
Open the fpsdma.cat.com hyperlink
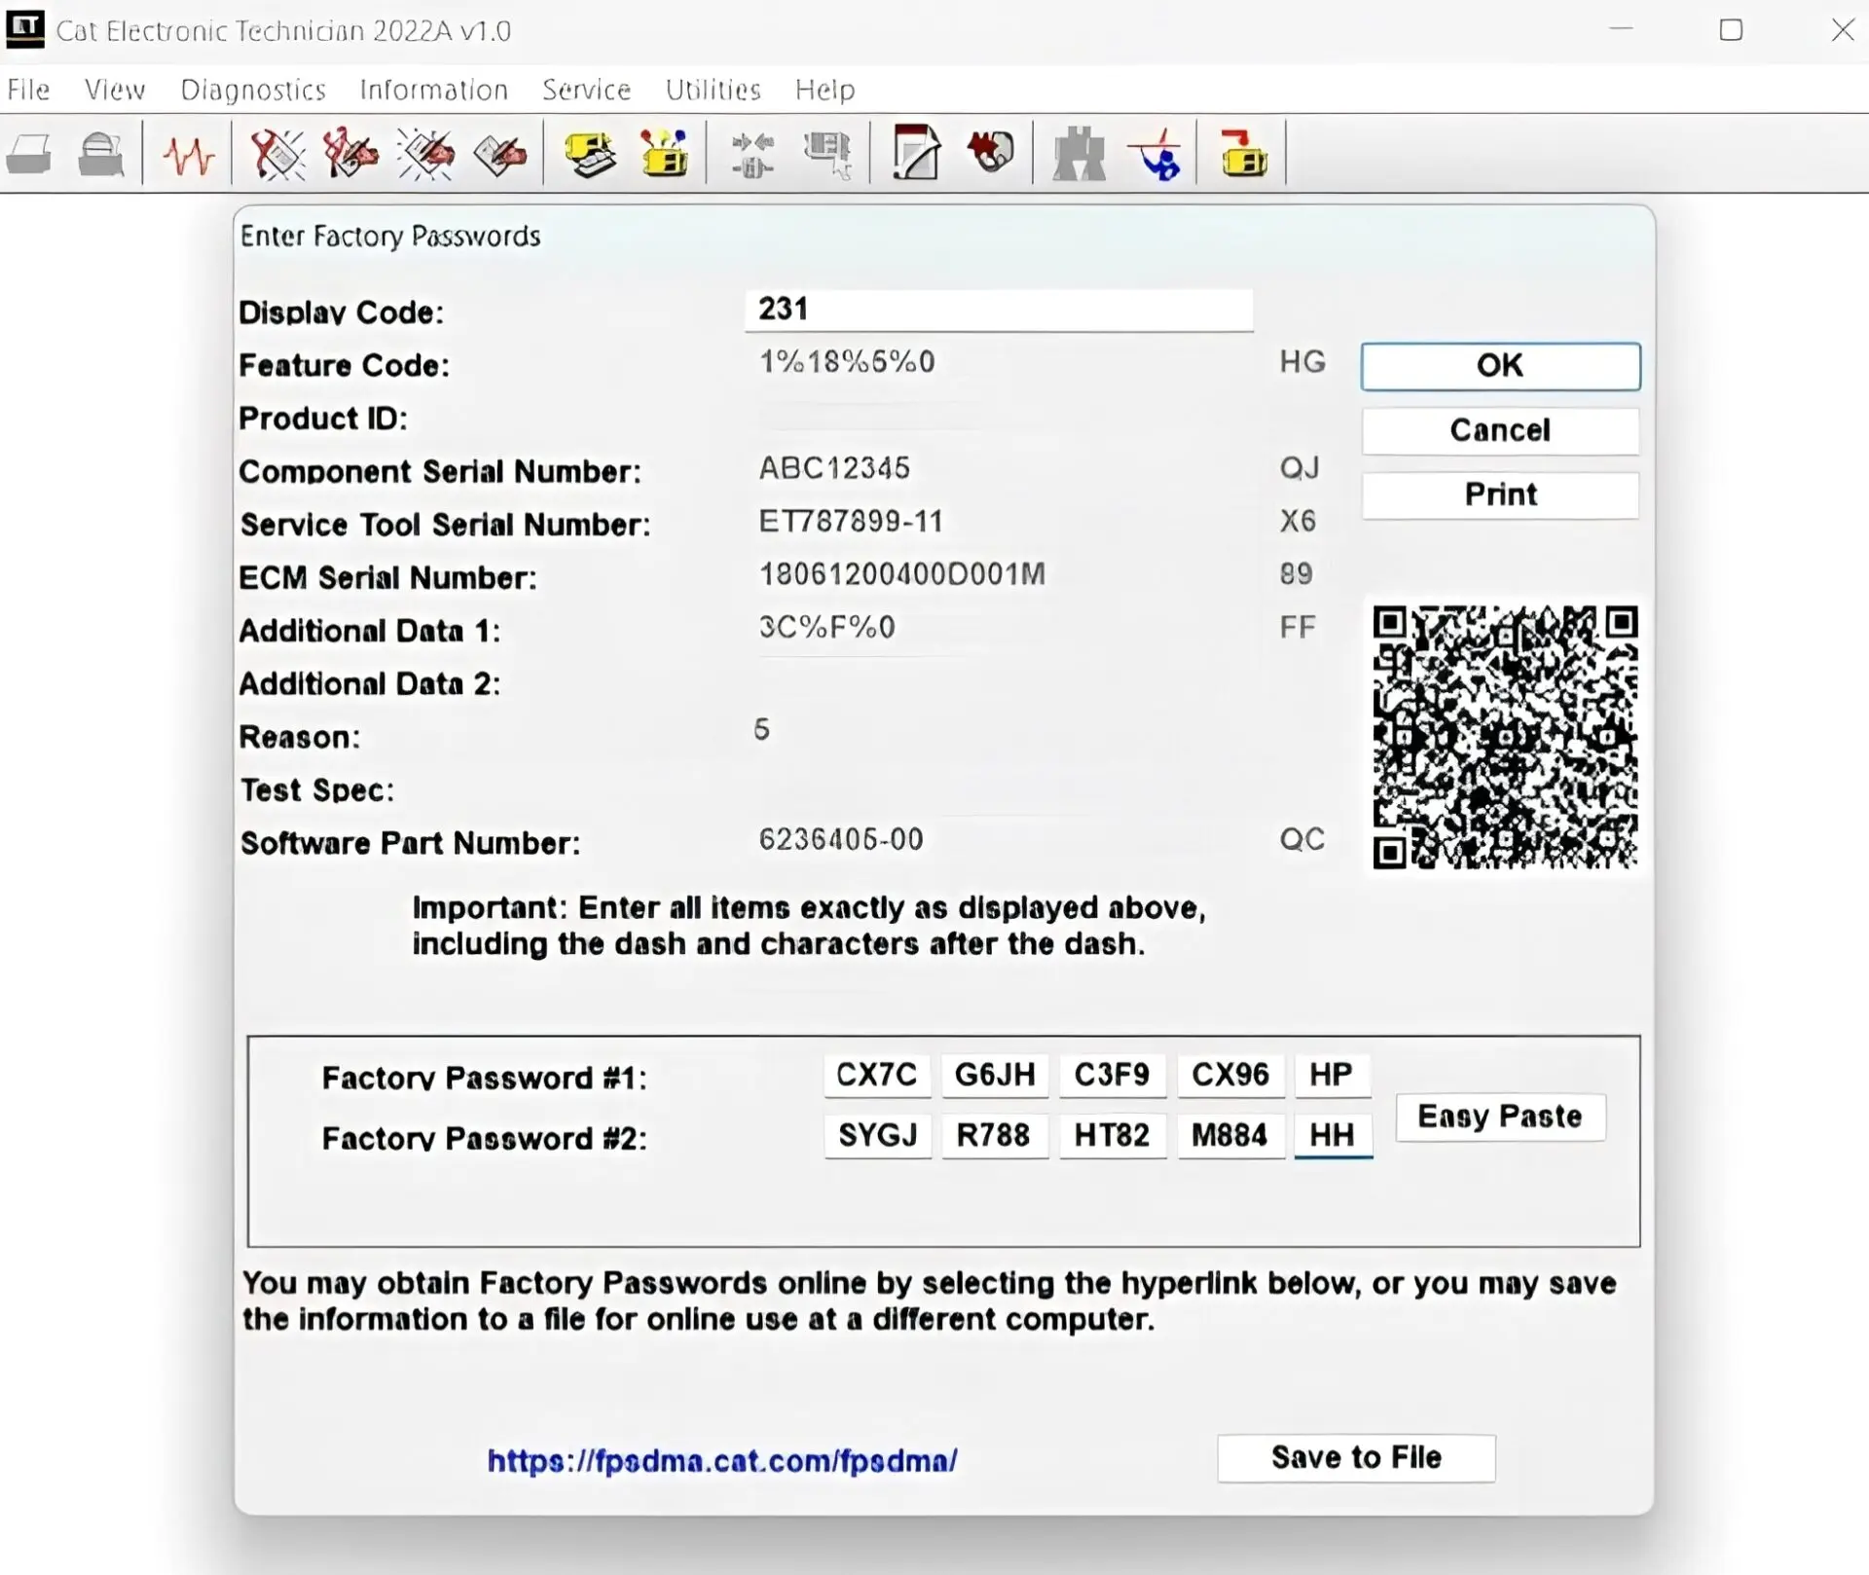click(x=722, y=1460)
